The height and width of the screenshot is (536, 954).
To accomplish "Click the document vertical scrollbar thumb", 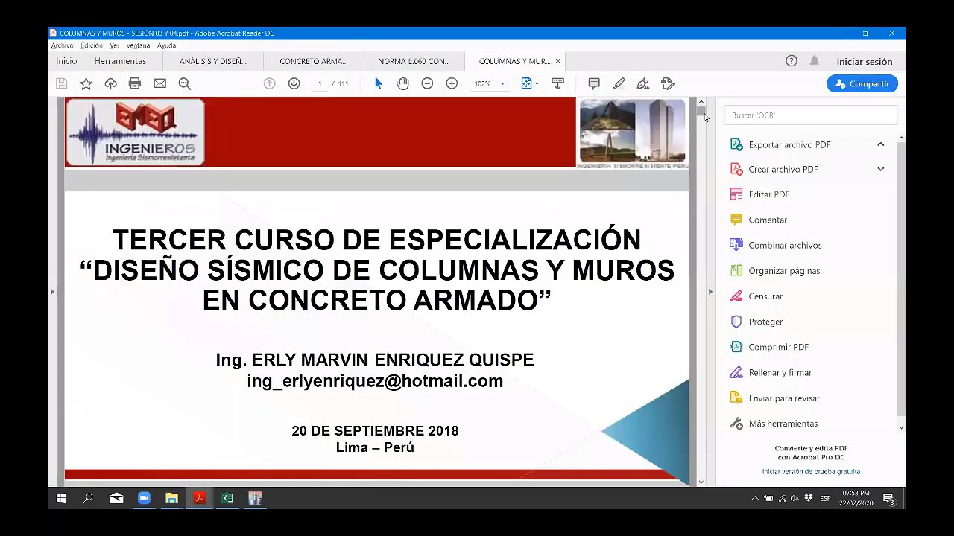I will coord(701,111).
